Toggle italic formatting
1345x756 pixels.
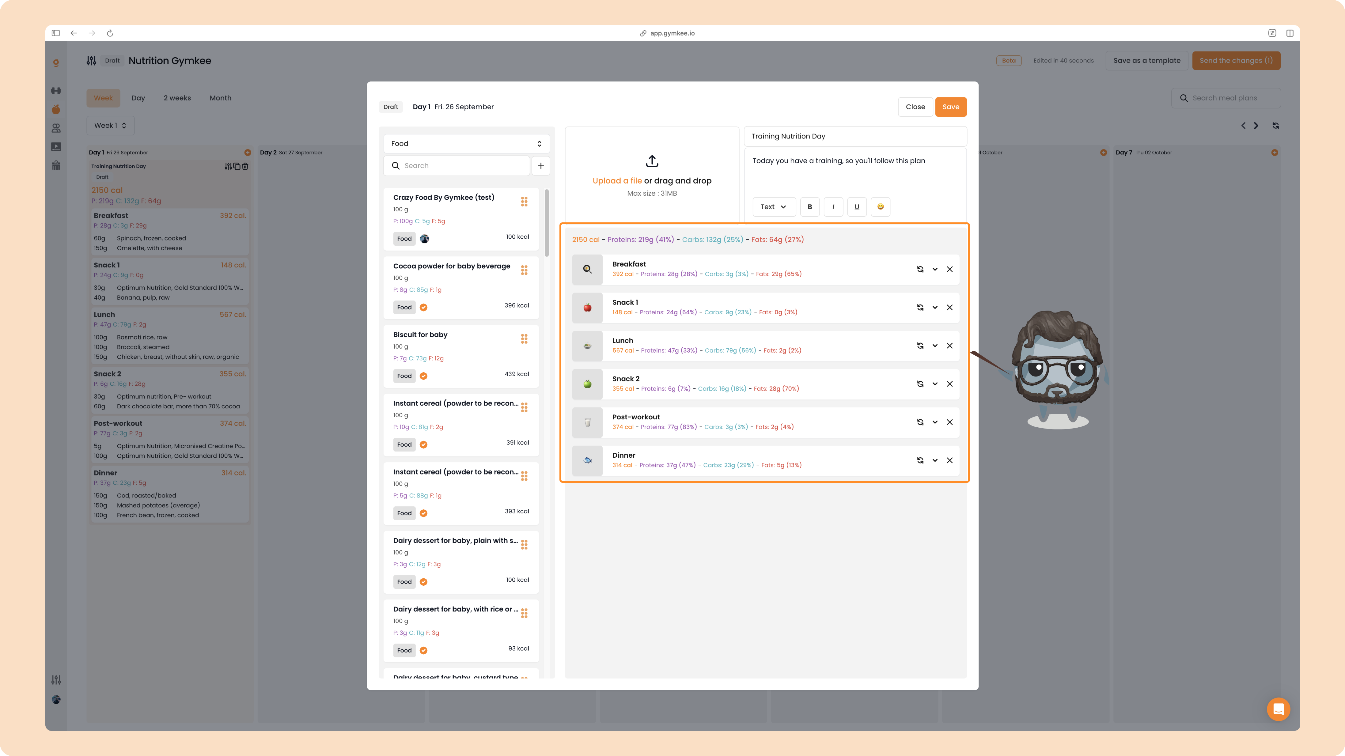(833, 207)
